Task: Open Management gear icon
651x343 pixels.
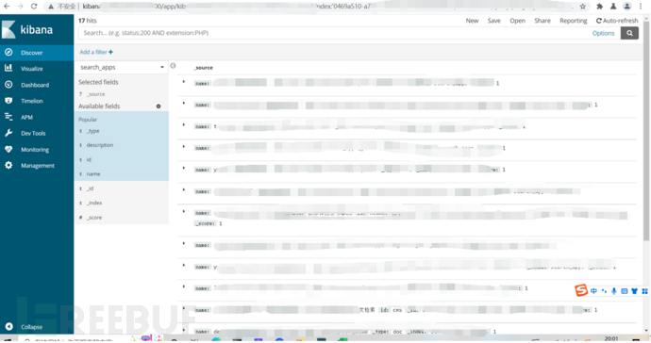Action: pyautogui.click(x=8, y=165)
